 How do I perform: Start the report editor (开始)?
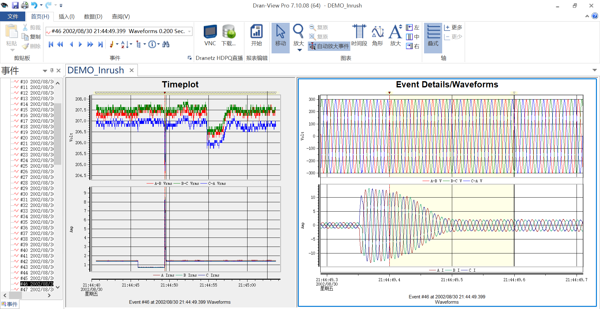(256, 35)
